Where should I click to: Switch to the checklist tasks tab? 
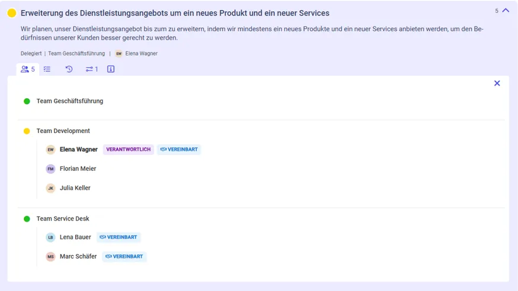tap(47, 69)
